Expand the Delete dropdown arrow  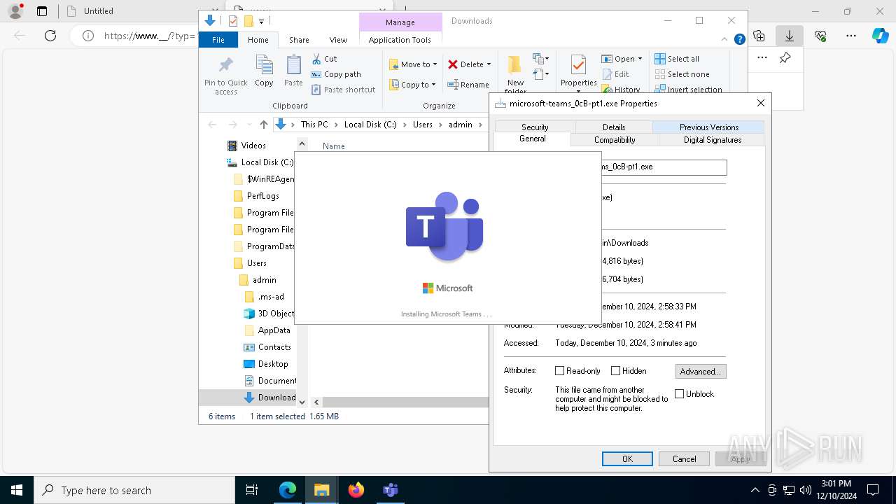pyautogui.click(x=489, y=64)
